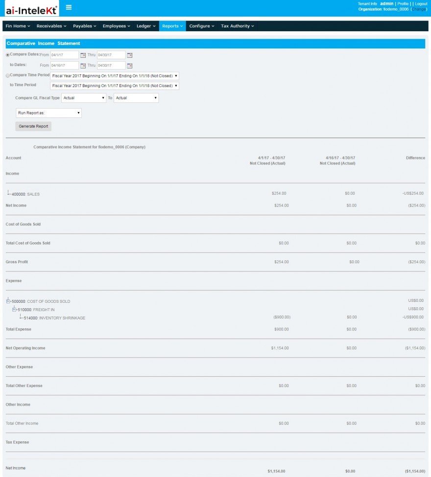Collapse the 500000 Cost of Goods Sold node
The width and height of the screenshot is (431, 477).
pyautogui.click(x=8, y=301)
